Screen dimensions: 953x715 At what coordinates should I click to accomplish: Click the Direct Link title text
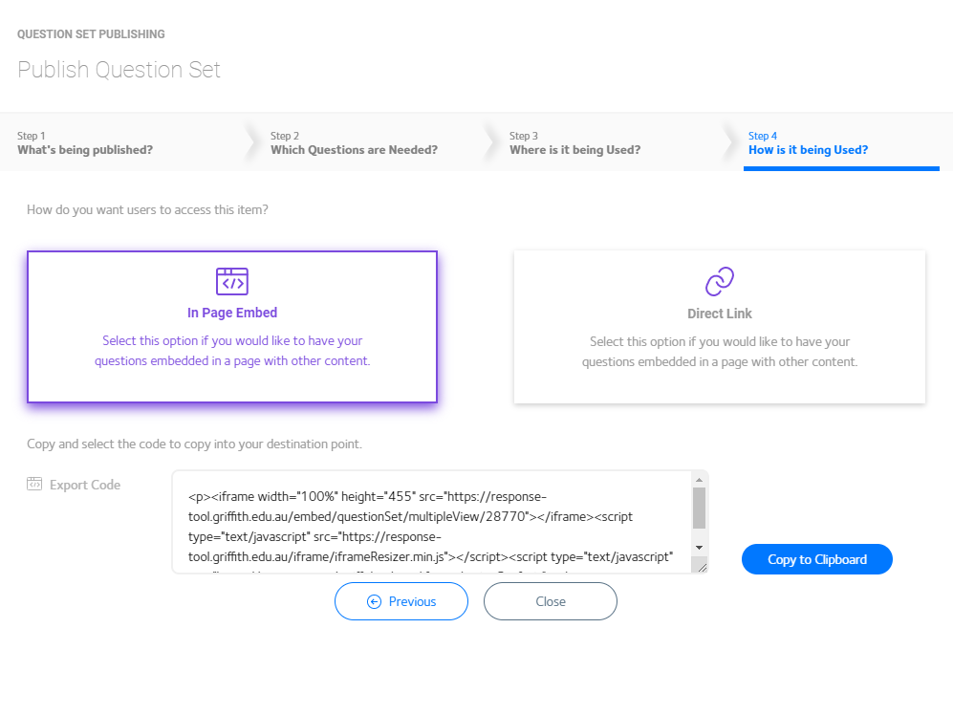click(720, 314)
